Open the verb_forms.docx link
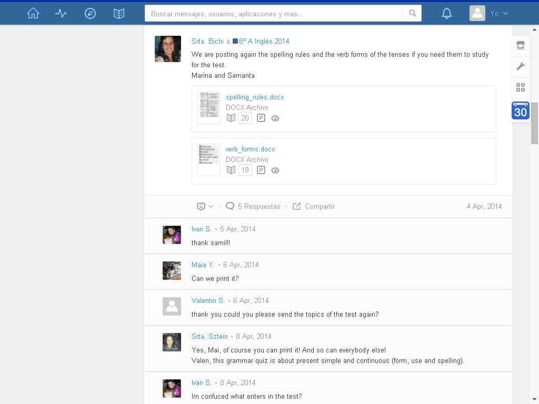 pos(250,149)
